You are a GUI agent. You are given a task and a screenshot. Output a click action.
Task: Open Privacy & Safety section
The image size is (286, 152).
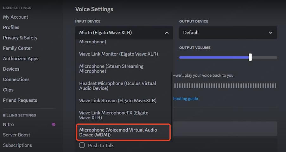(x=20, y=38)
